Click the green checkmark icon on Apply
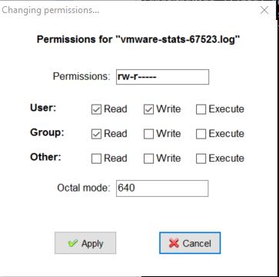 [73, 243]
